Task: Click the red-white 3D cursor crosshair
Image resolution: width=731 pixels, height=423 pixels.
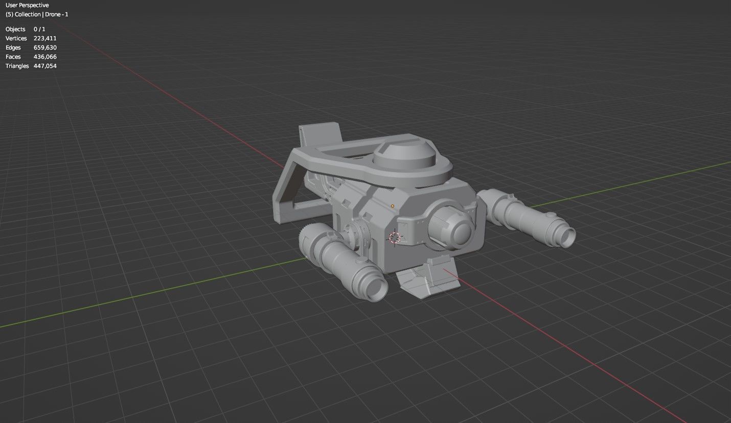Action: coord(395,238)
